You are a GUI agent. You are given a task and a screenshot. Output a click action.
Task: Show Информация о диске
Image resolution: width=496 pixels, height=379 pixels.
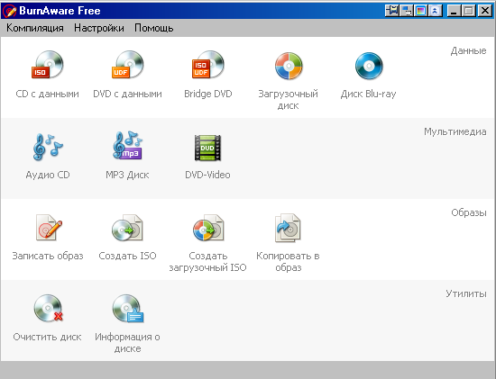click(127, 323)
